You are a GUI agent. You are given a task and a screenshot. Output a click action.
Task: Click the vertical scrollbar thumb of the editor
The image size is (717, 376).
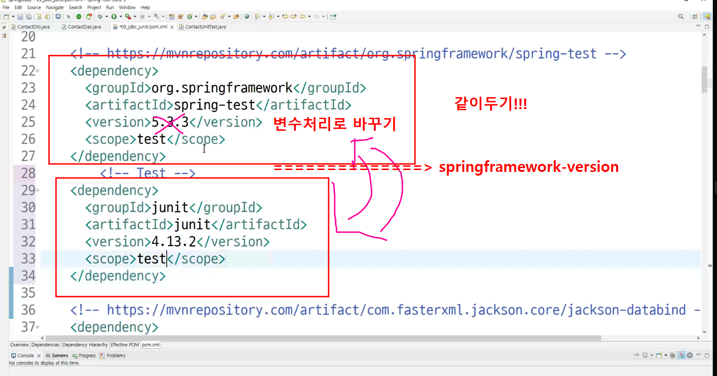pyautogui.click(x=704, y=79)
